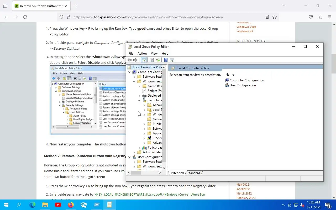Click the Firefox forward arrow button
This screenshot has height=210, width=336.
click(16, 17)
